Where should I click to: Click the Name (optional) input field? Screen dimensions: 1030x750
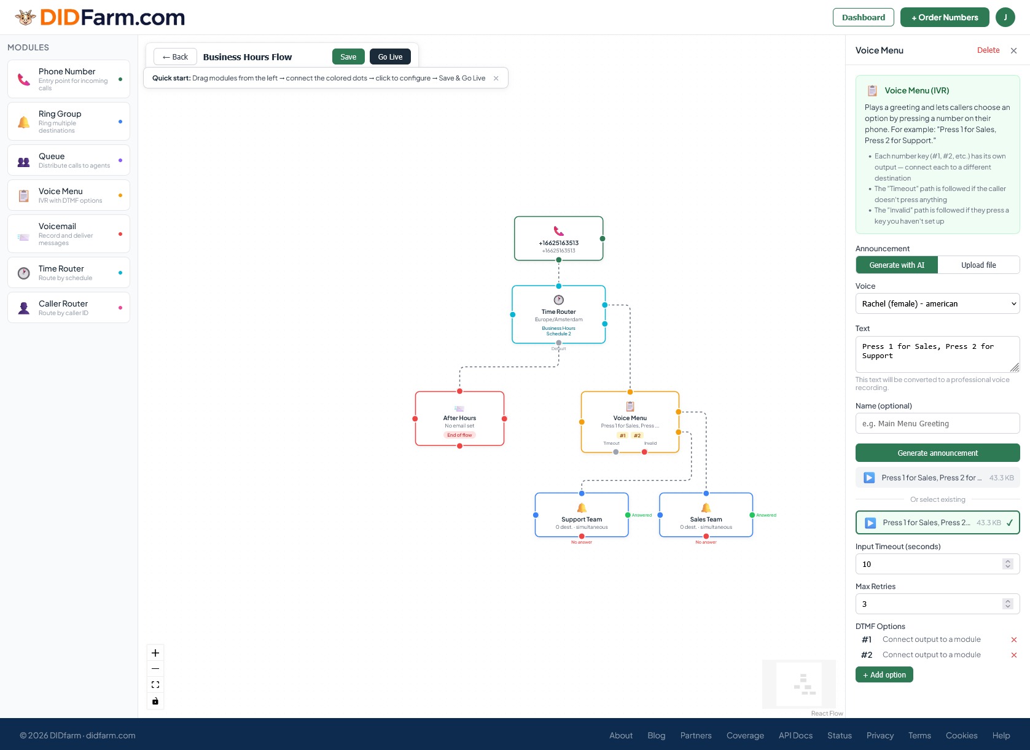[x=937, y=423]
